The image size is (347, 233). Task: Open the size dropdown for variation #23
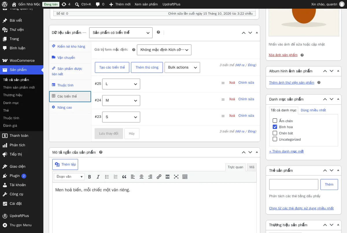pyautogui.click(x=121, y=117)
